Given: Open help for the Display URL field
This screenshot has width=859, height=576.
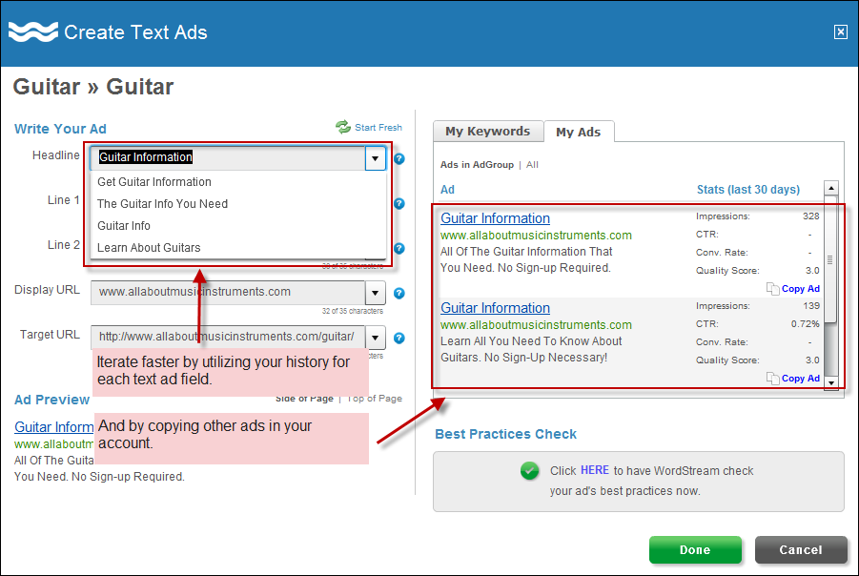Looking at the screenshot, I should click(399, 293).
